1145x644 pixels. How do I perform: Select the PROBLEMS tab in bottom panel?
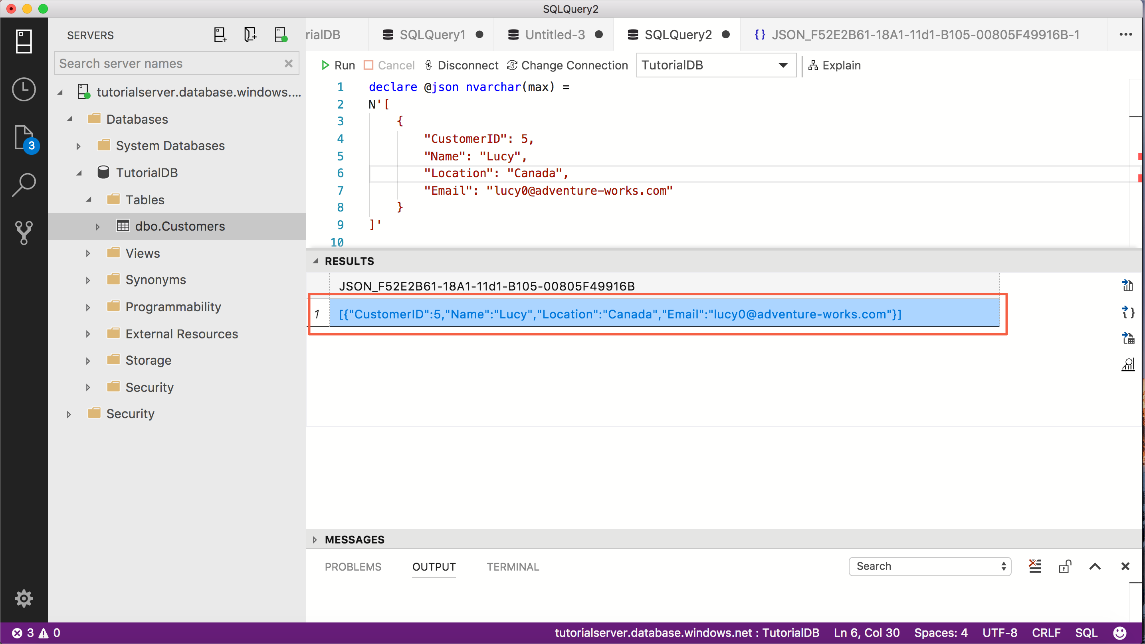click(x=353, y=566)
